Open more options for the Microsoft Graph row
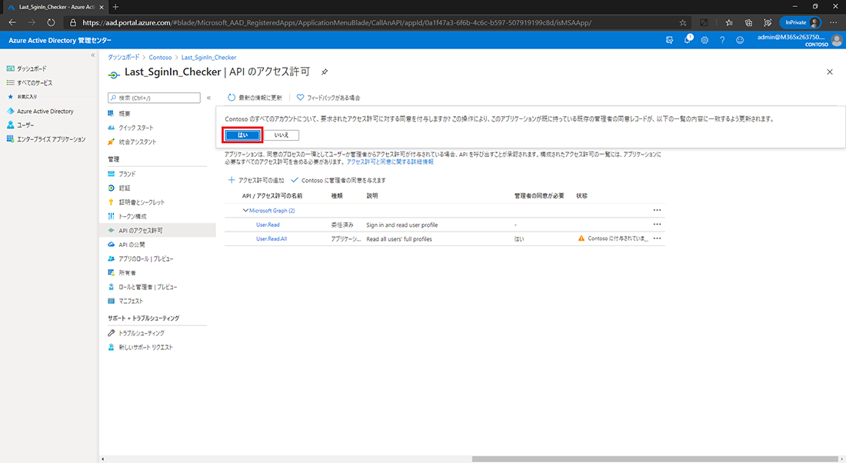Image resolution: width=846 pixels, height=463 pixels. [657, 210]
